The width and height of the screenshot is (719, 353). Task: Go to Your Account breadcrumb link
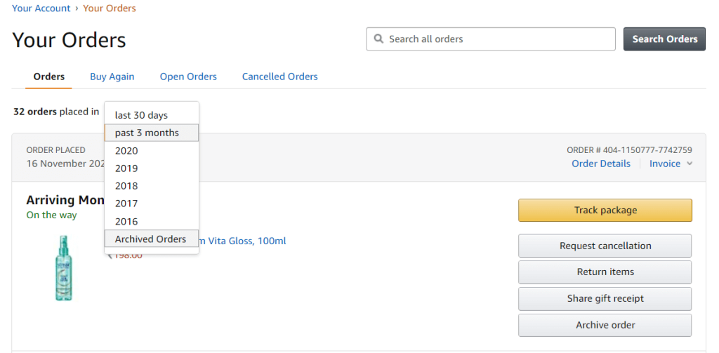(x=41, y=8)
